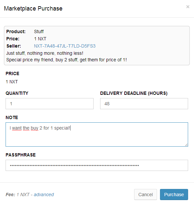Screen dimensions: 194x206
Task: Select the product name Stuff
Action: 39,31
